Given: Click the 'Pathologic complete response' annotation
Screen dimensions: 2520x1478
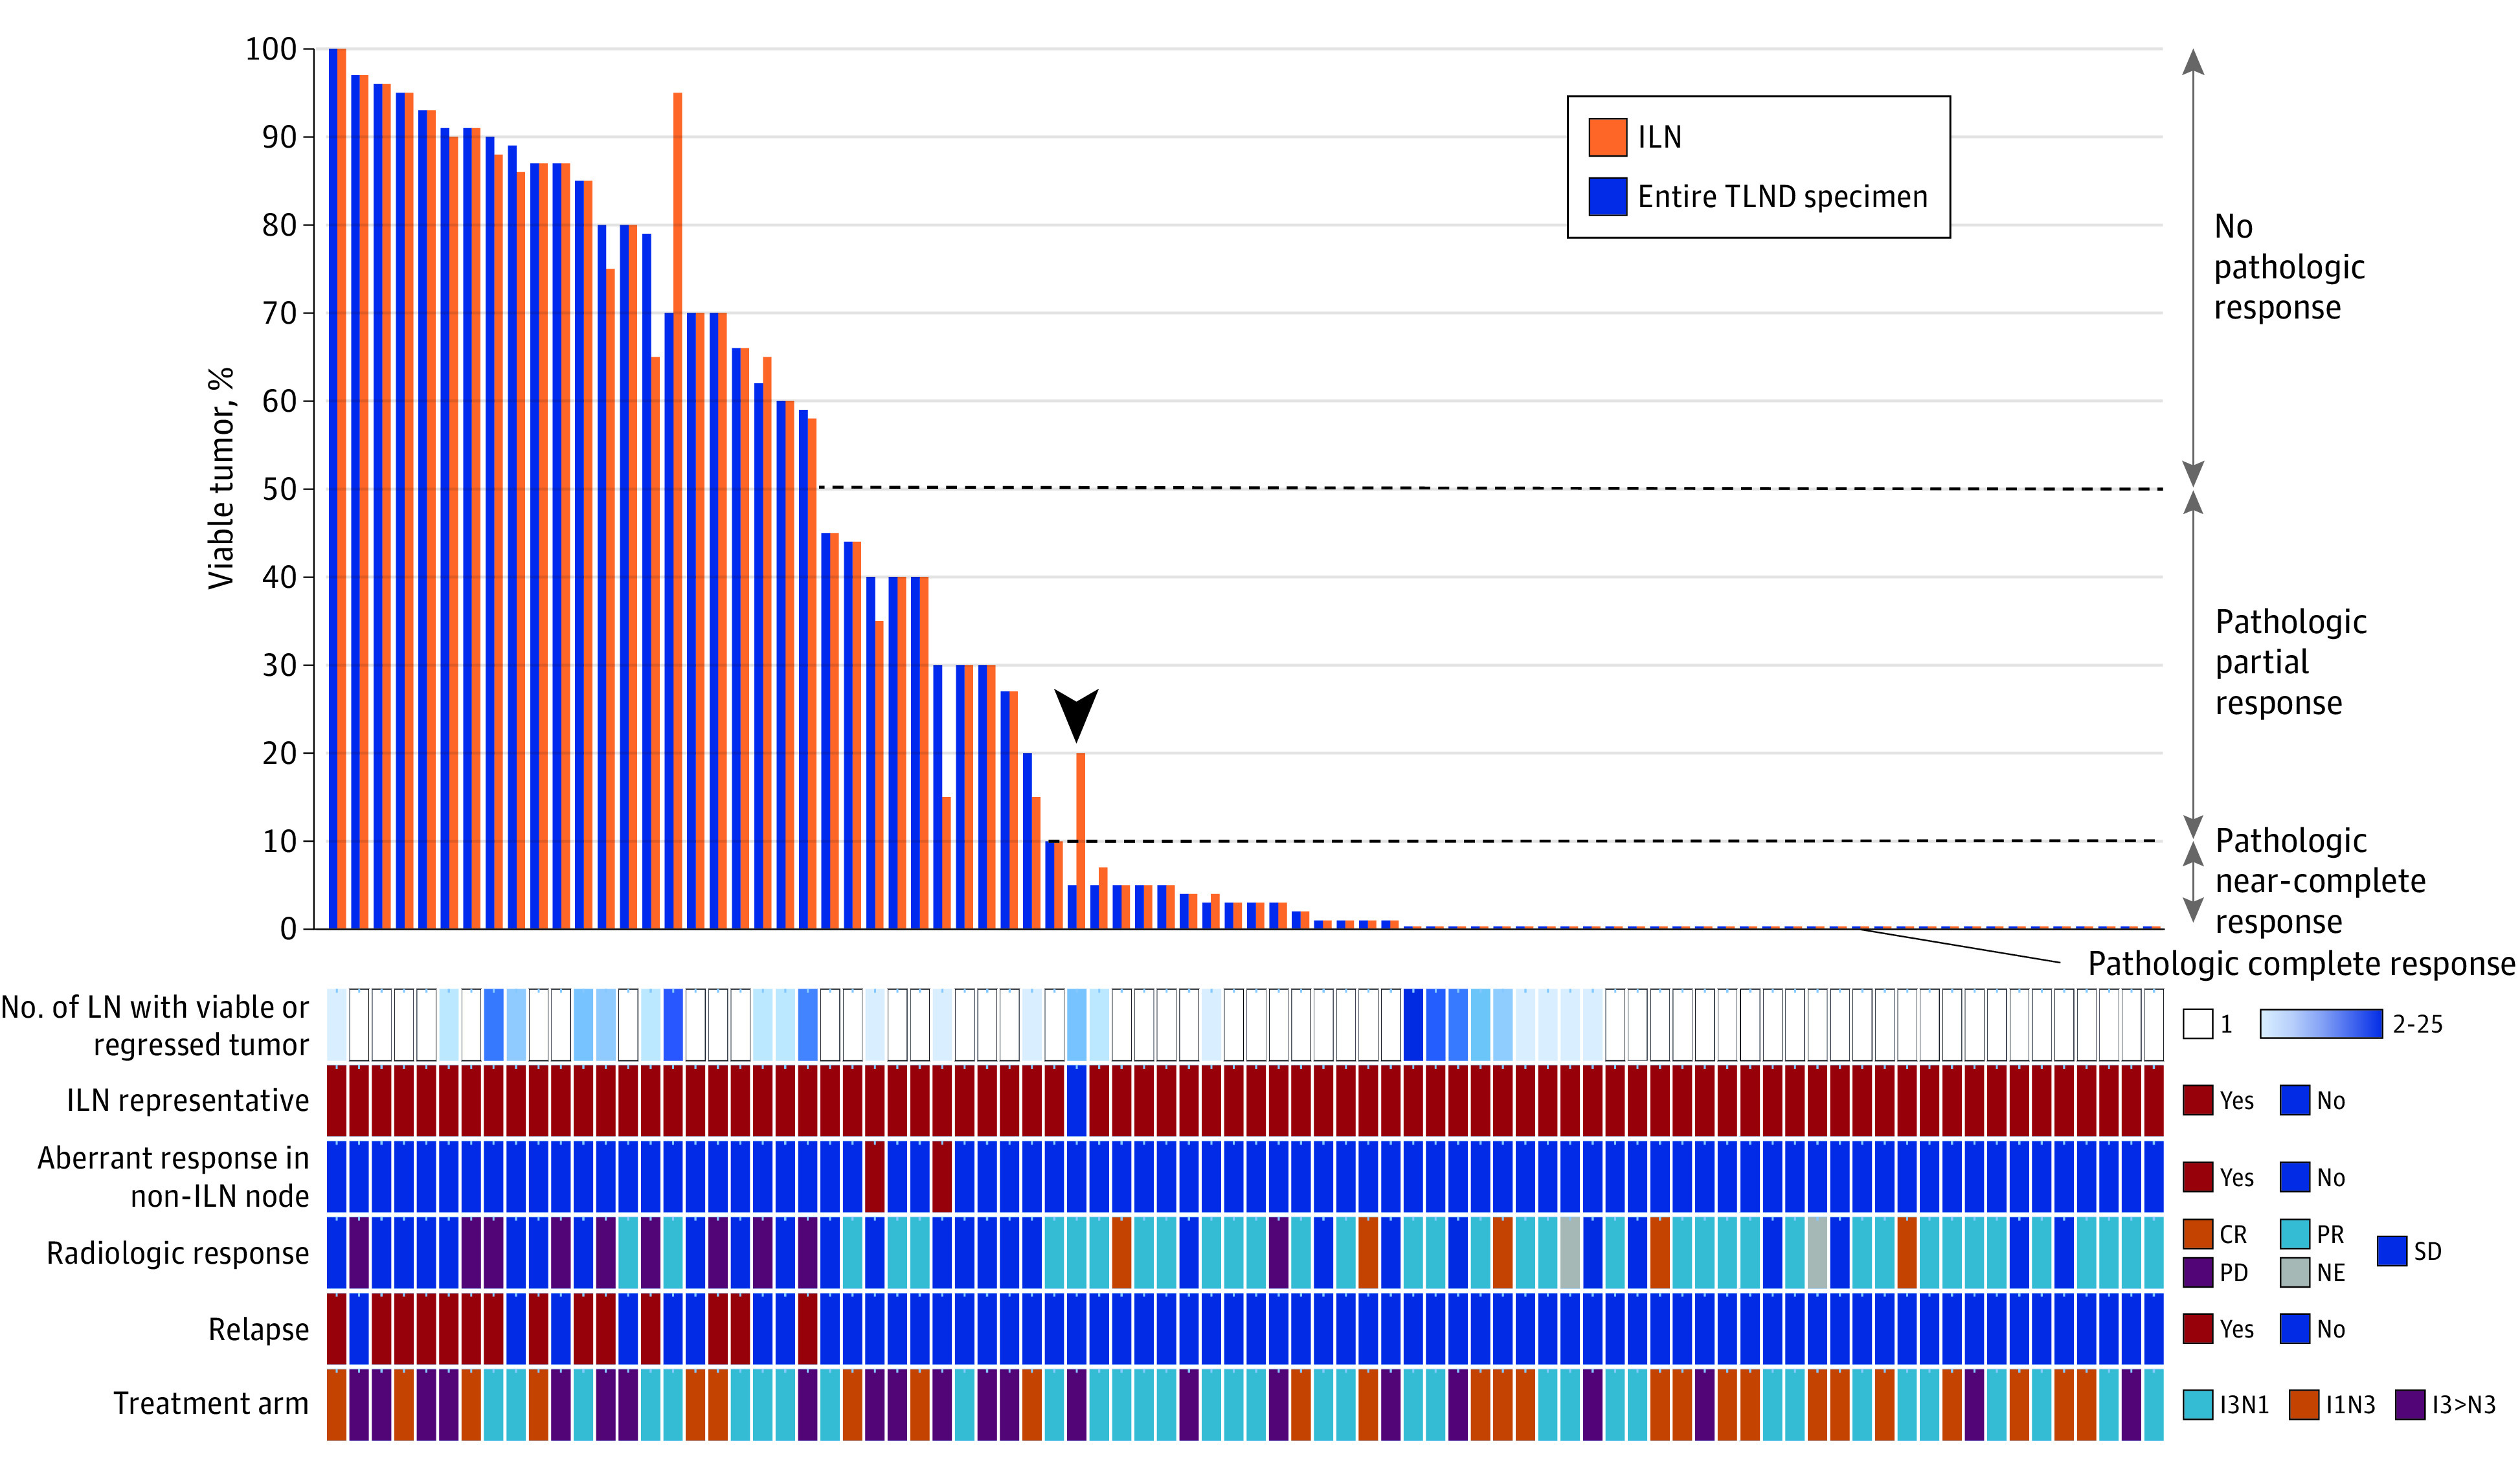Looking at the screenshot, I should pos(2301,963).
